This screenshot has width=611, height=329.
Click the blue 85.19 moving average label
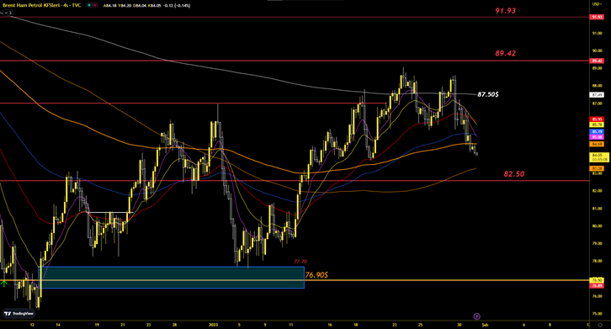point(597,132)
